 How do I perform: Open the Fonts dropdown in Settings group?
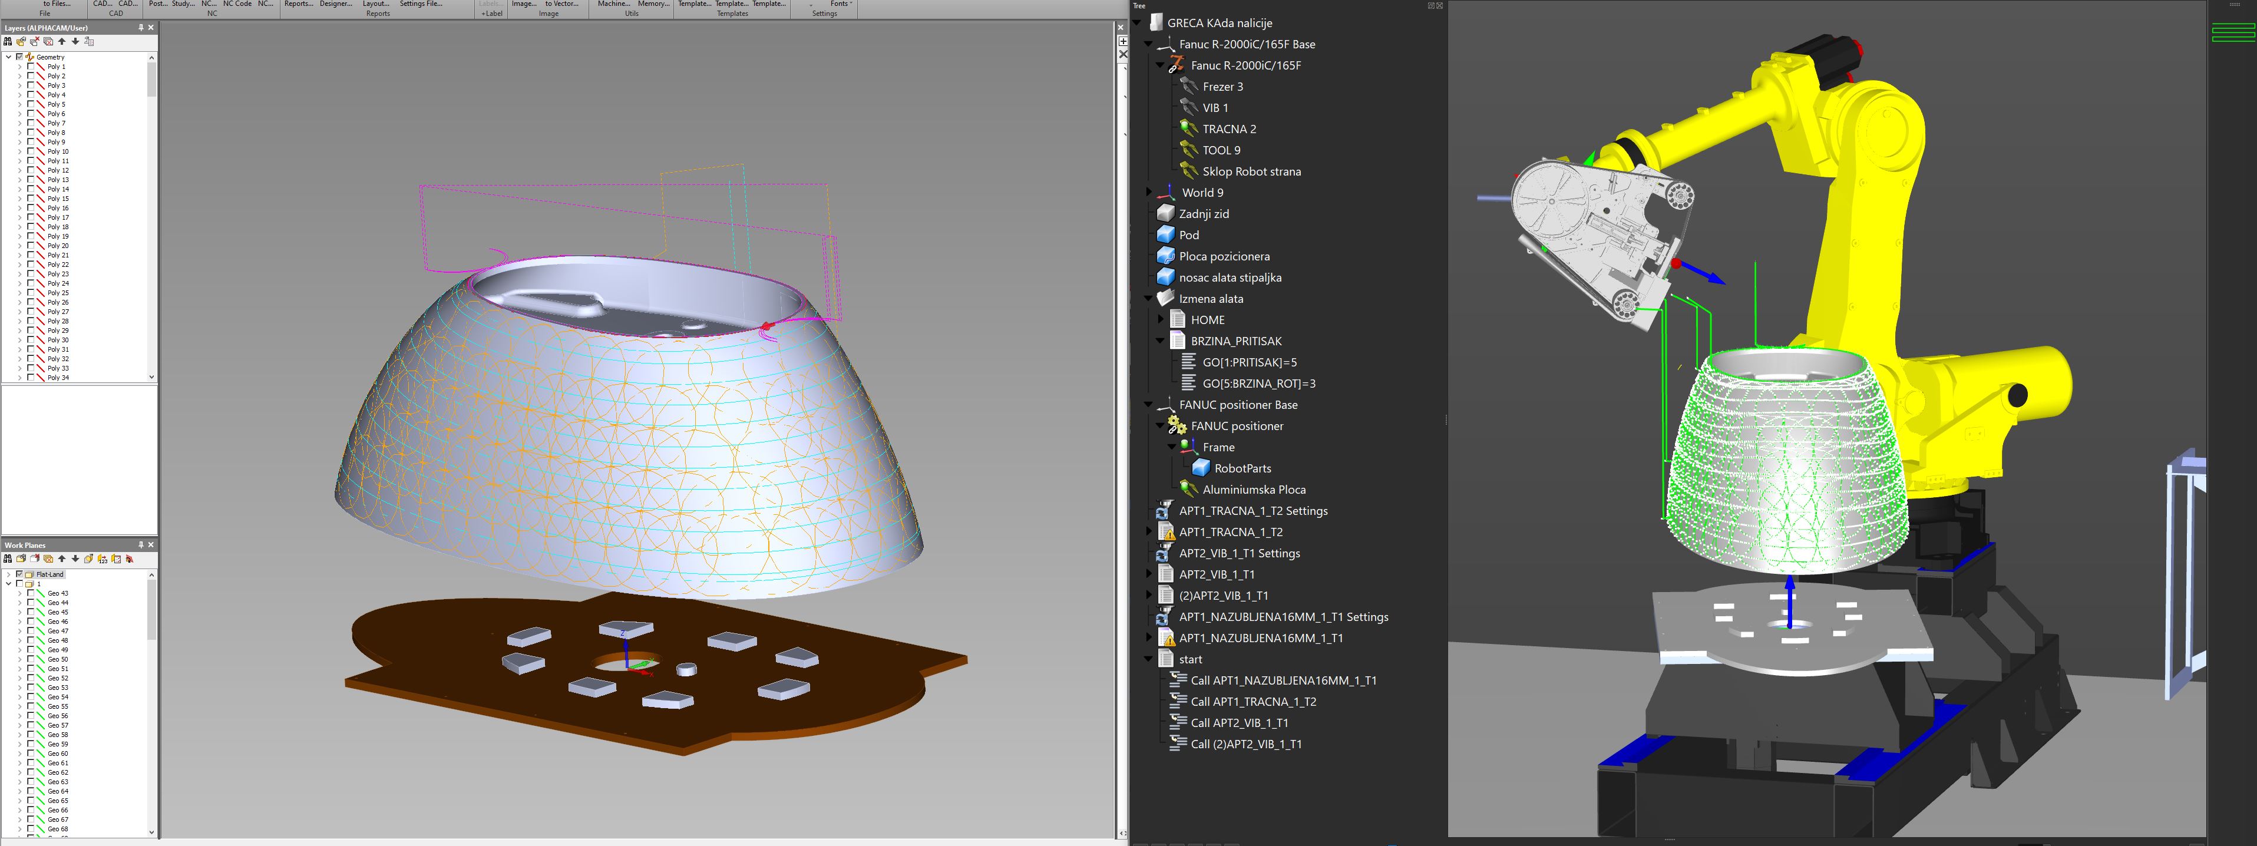click(840, 4)
